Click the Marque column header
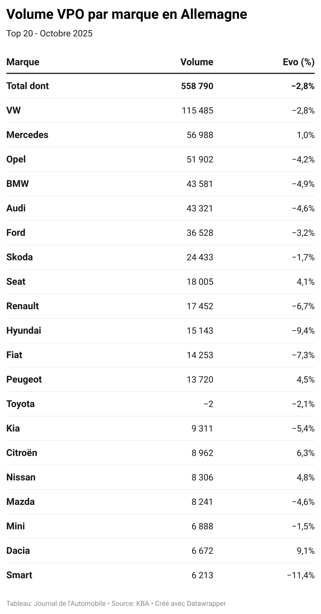Viewport: 321px width, 614px height. [23, 62]
